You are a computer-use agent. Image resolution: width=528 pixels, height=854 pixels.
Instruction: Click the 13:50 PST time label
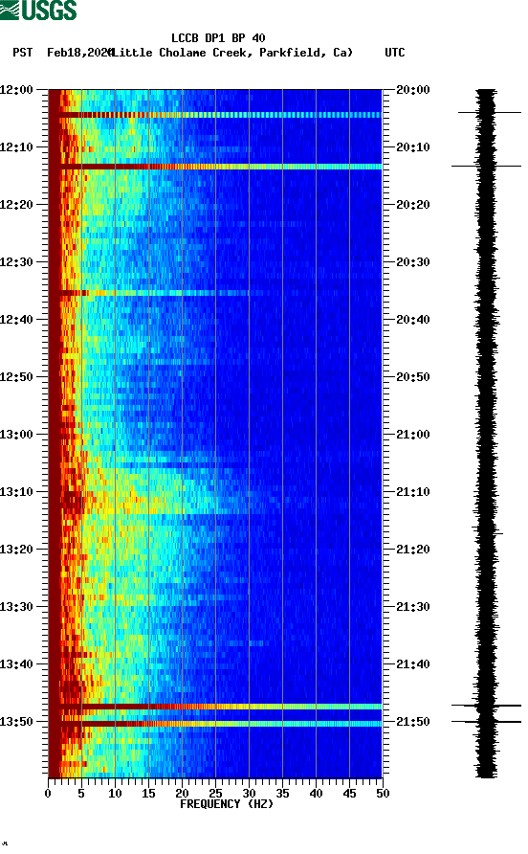pyautogui.click(x=16, y=722)
